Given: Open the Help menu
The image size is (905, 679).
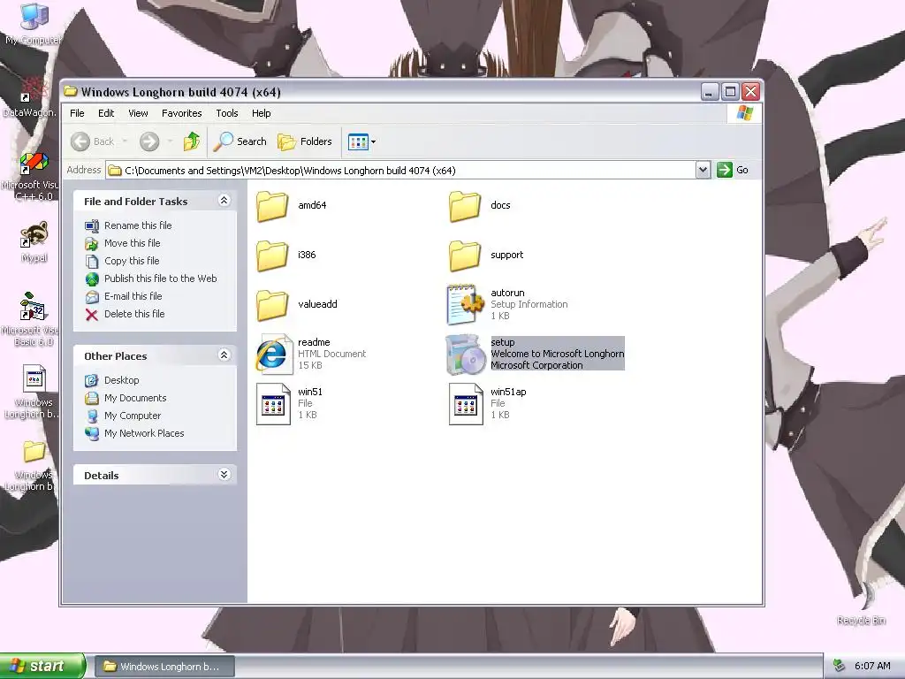Looking at the screenshot, I should [x=261, y=113].
